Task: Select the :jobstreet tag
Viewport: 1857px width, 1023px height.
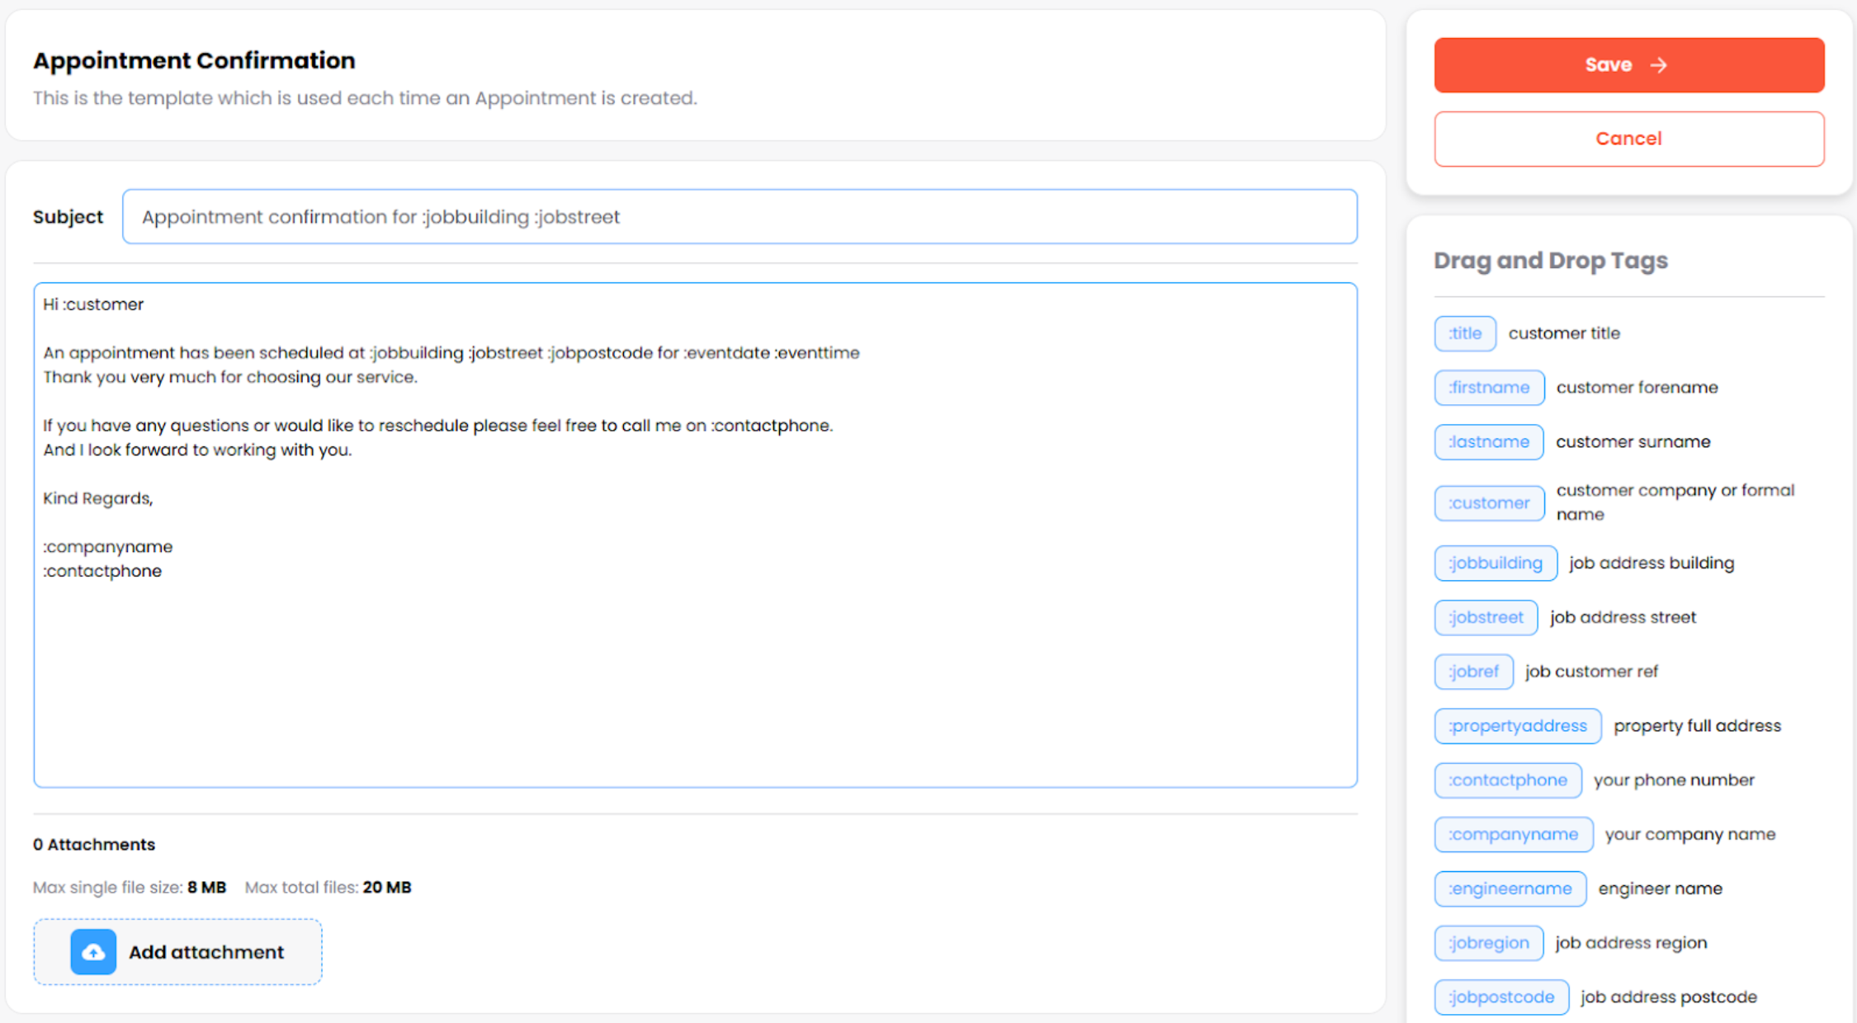Action: click(1486, 618)
